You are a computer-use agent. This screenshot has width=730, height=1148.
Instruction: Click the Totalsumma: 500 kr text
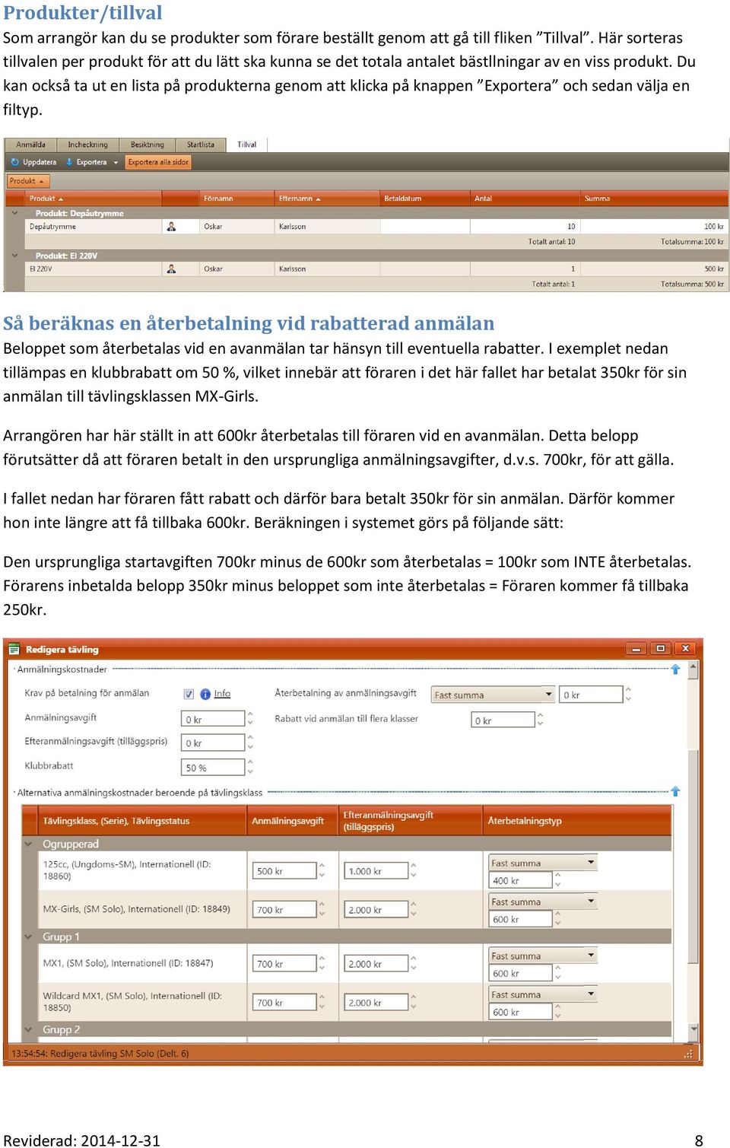[x=692, y=285]
